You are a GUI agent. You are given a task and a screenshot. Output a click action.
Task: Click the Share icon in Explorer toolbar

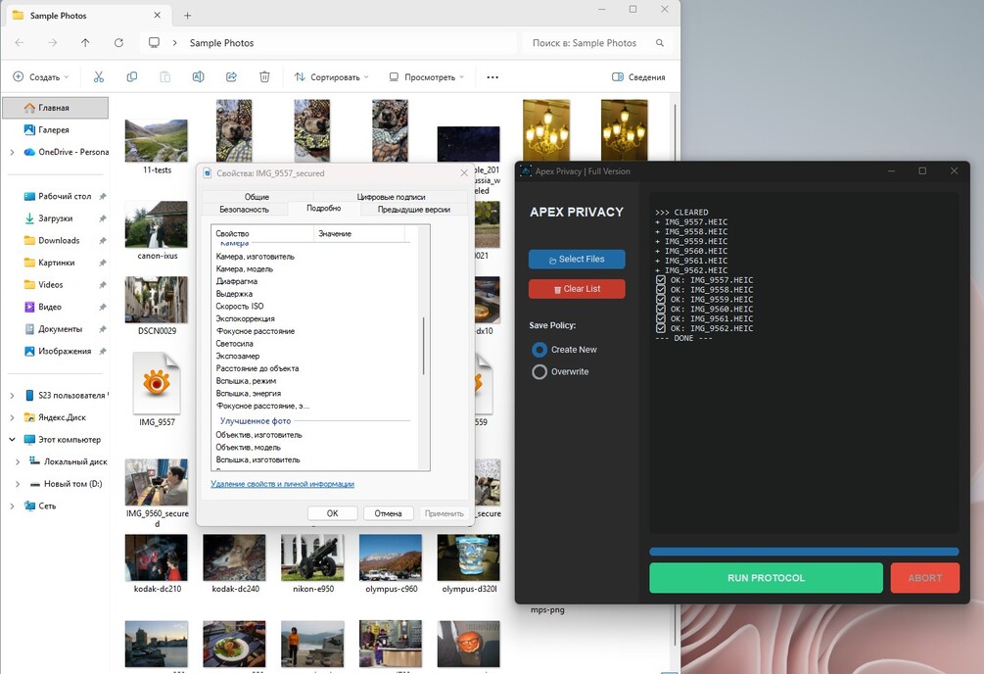point(232,76)
